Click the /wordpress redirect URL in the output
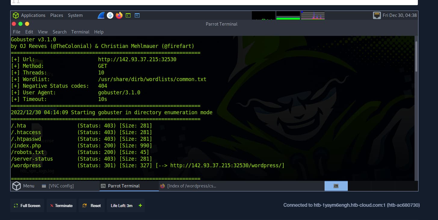This screenshot has width=438, height=220. tap(226, 165)
